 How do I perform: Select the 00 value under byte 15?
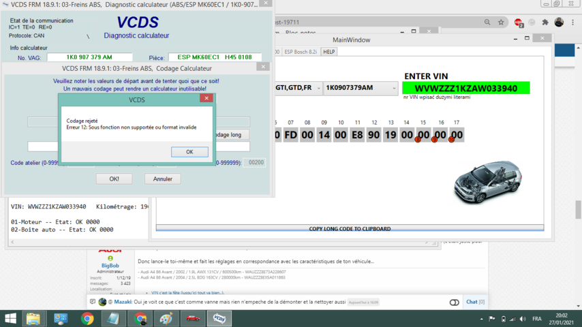(423, 135)
